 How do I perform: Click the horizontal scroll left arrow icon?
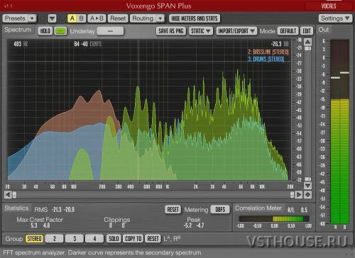coord(8,195)
